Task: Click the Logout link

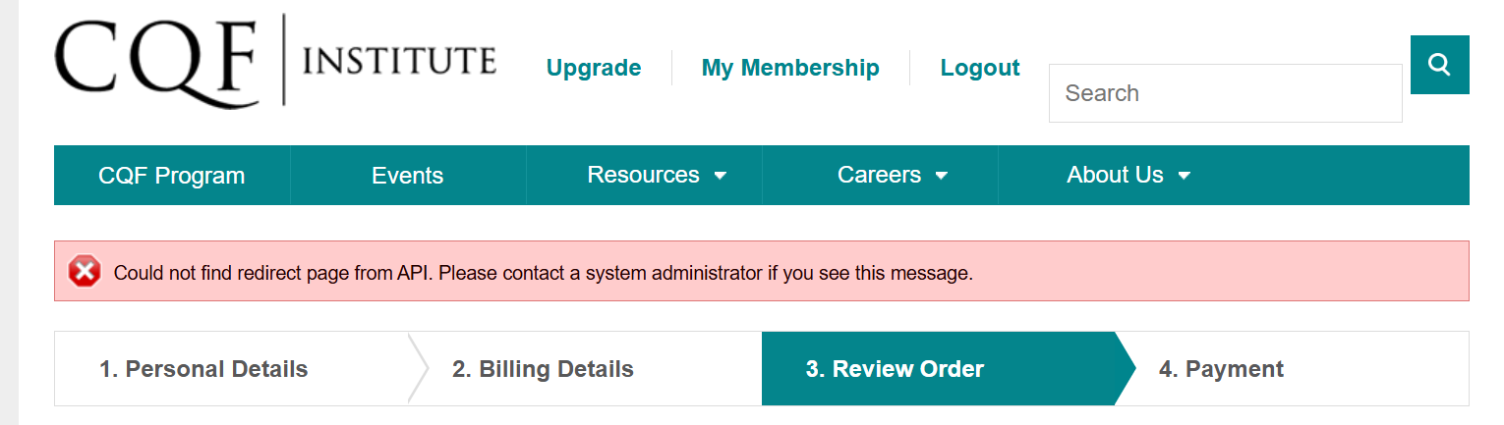Action: (980, 68)
